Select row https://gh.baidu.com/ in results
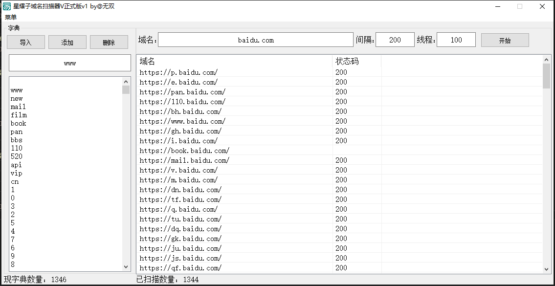This screenshot has height=286, width=555. 339,131
